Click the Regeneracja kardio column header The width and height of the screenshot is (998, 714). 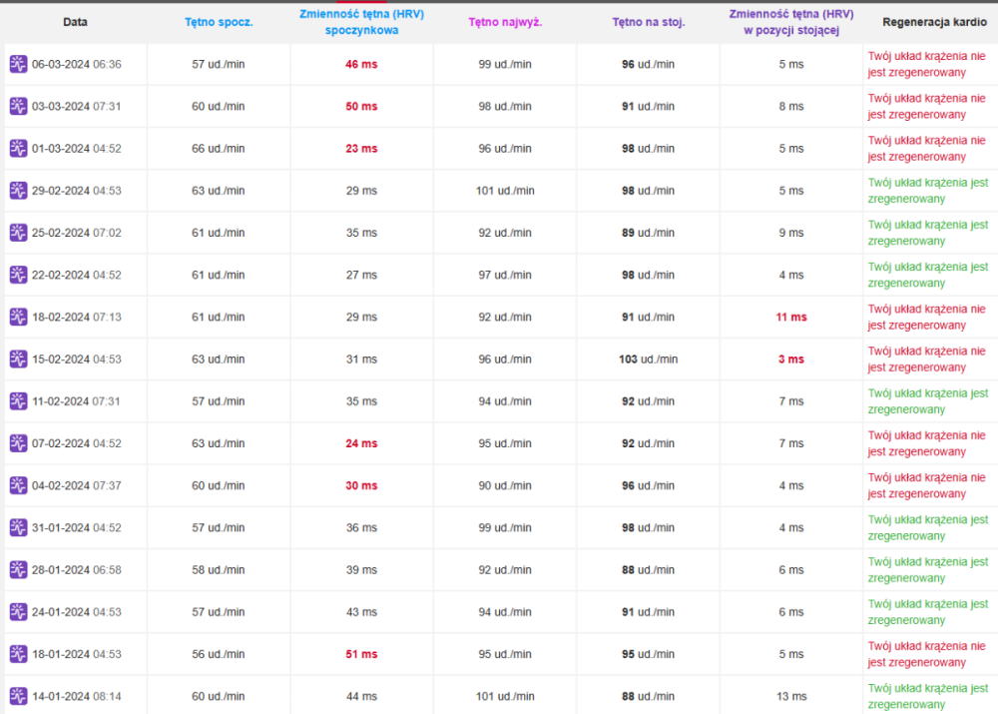click(x=934, y=22)
